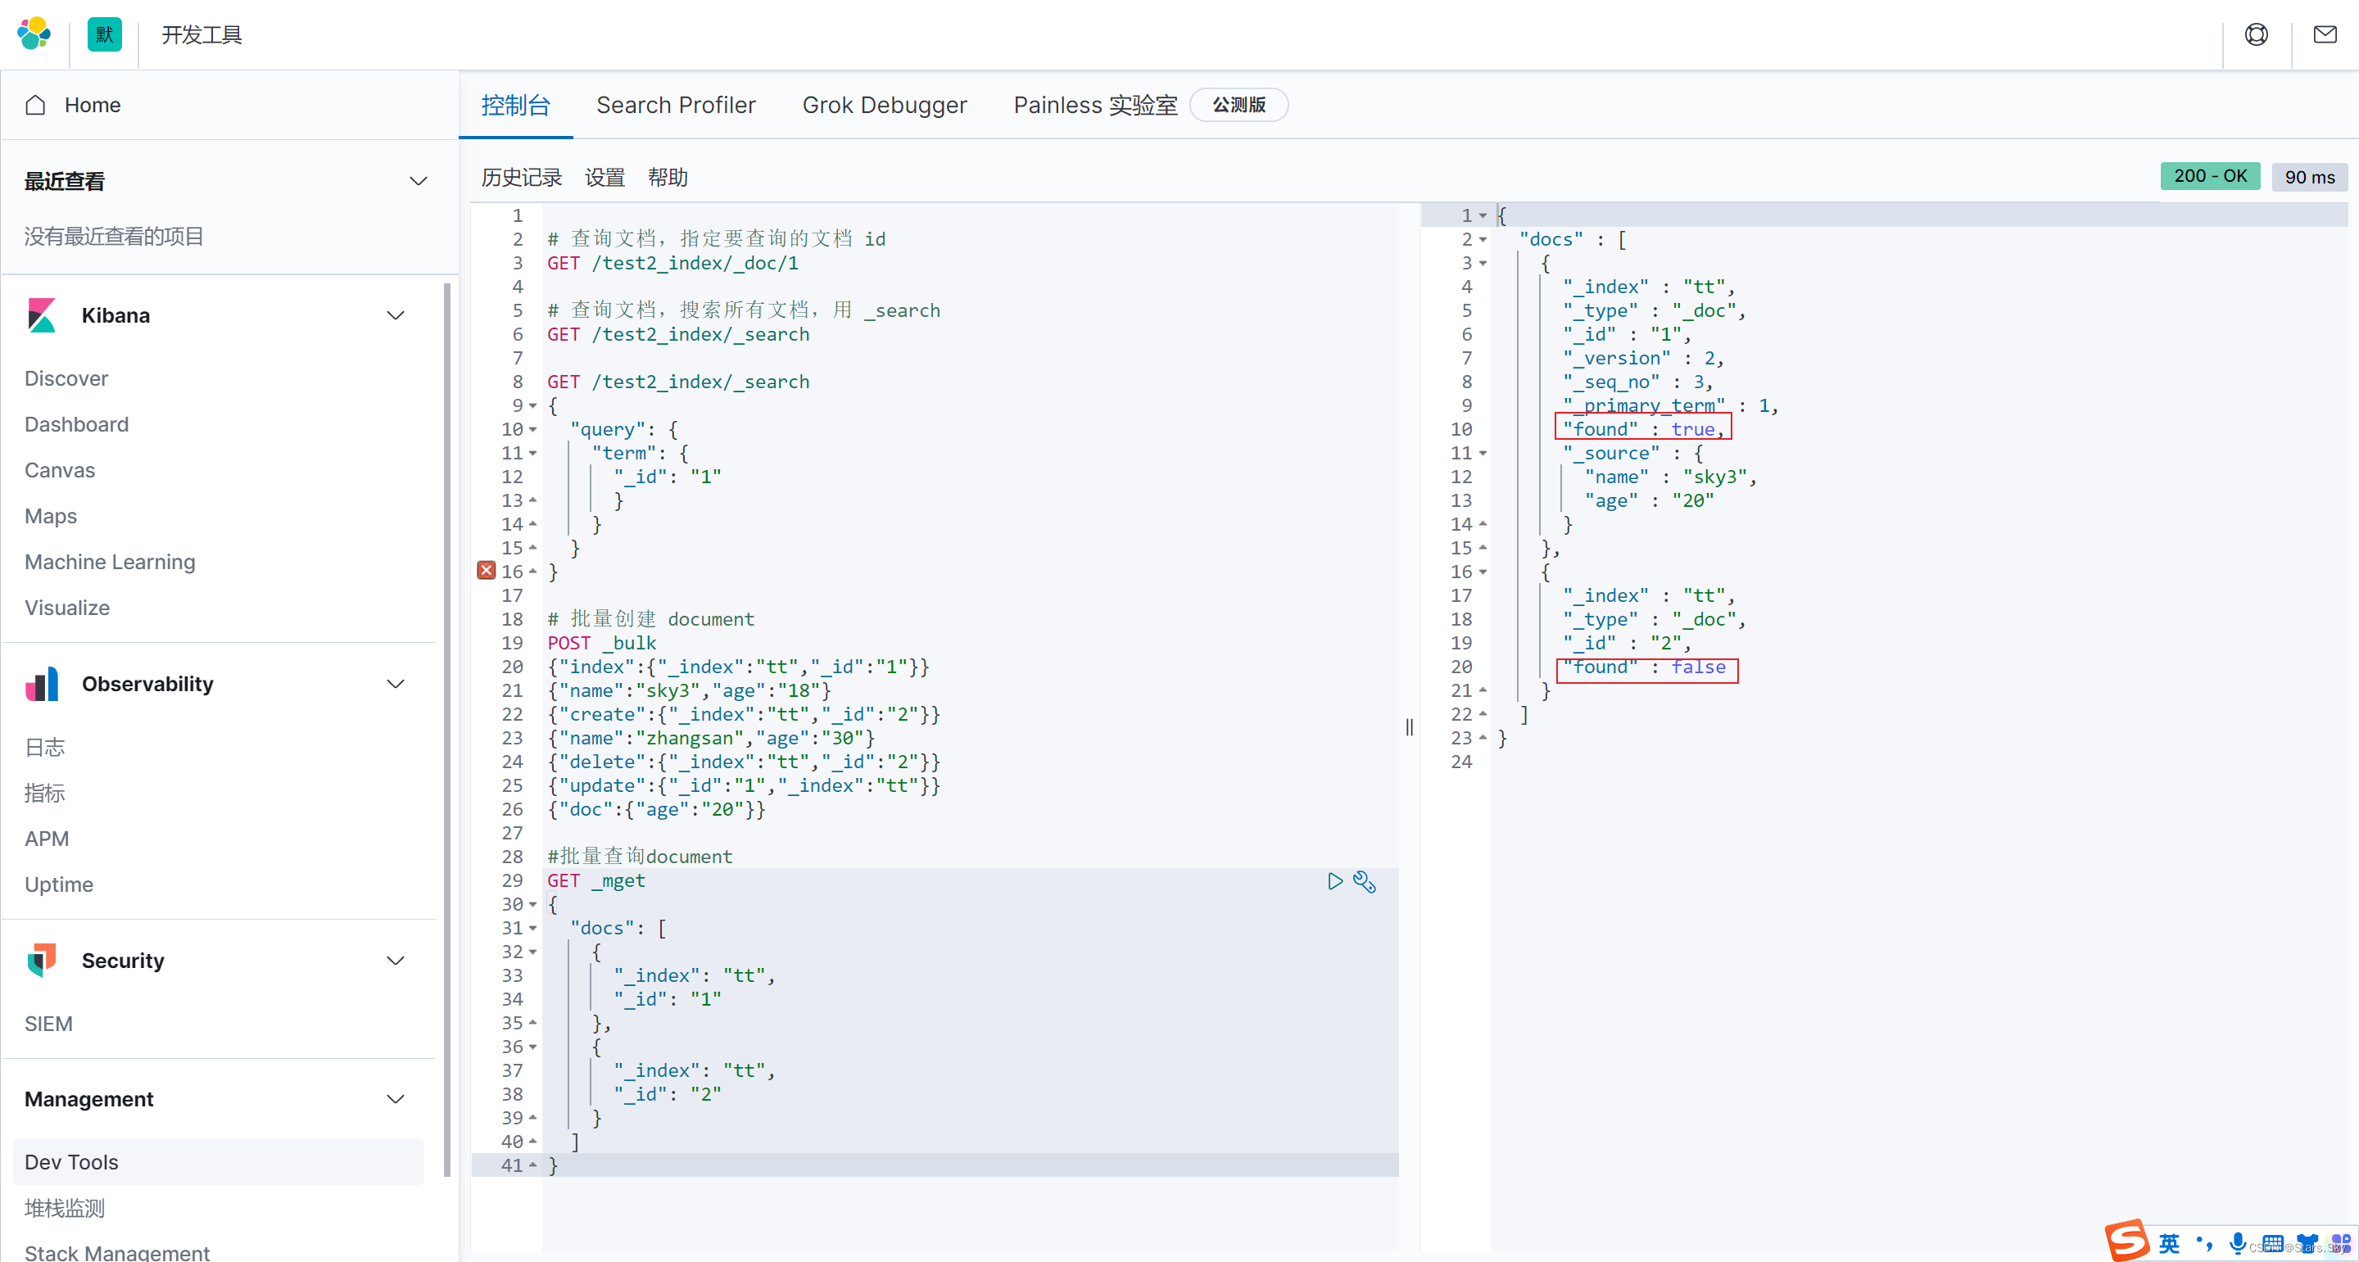The image size is (2359, 1262).
Task: Collapse the Security nav group
Action: coord(396,961)
